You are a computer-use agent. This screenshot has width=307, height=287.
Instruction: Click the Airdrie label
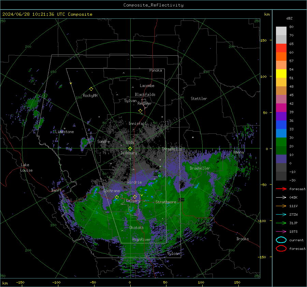point(134,182)
